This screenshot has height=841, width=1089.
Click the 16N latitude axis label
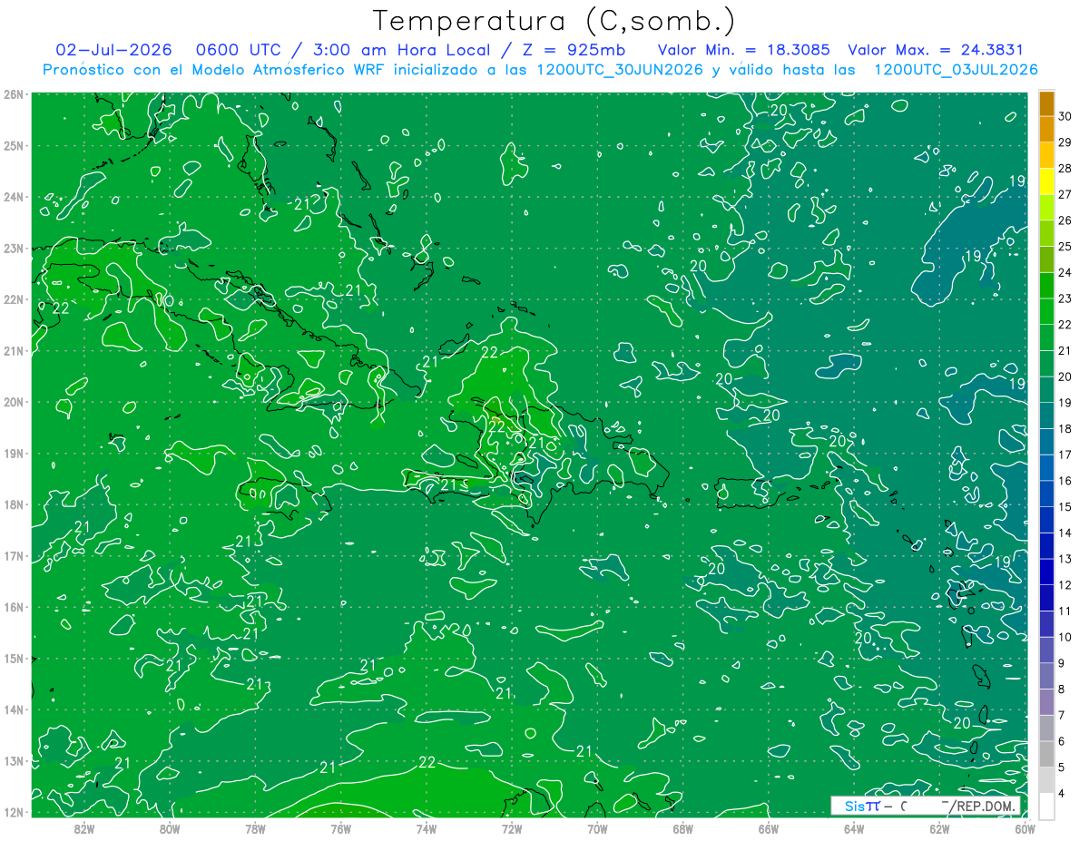(x=14, y=607)
